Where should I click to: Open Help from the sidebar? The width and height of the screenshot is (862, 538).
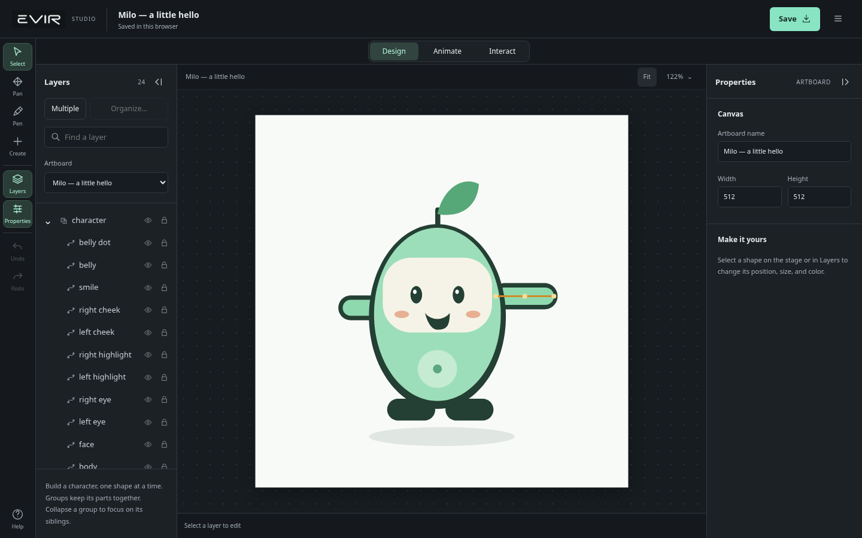pos(17,519)
